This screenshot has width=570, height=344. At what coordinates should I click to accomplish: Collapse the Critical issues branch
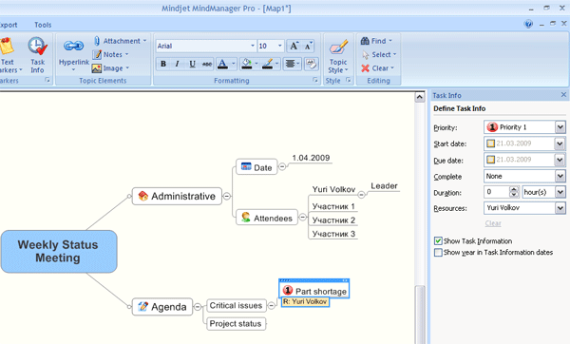[x=272, y=306]
